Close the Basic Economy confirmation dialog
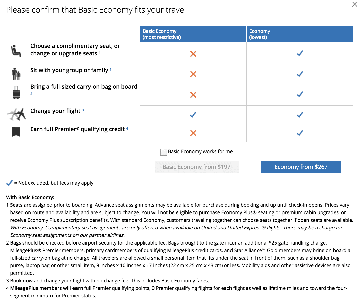The width and height of the screenshot is (360, 304). pos(355,4)
